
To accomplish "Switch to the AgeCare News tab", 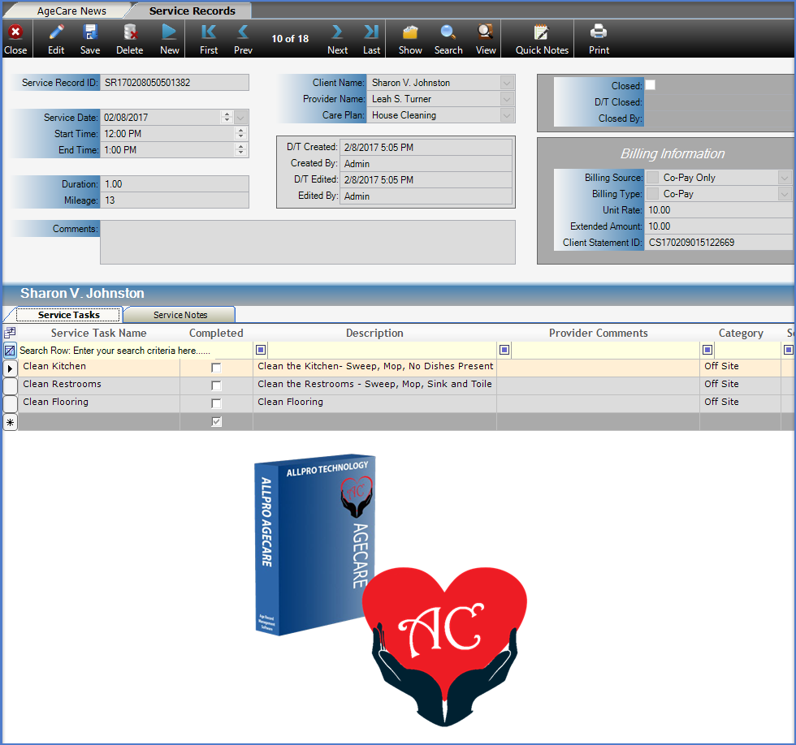I will (x=71, y=11).
